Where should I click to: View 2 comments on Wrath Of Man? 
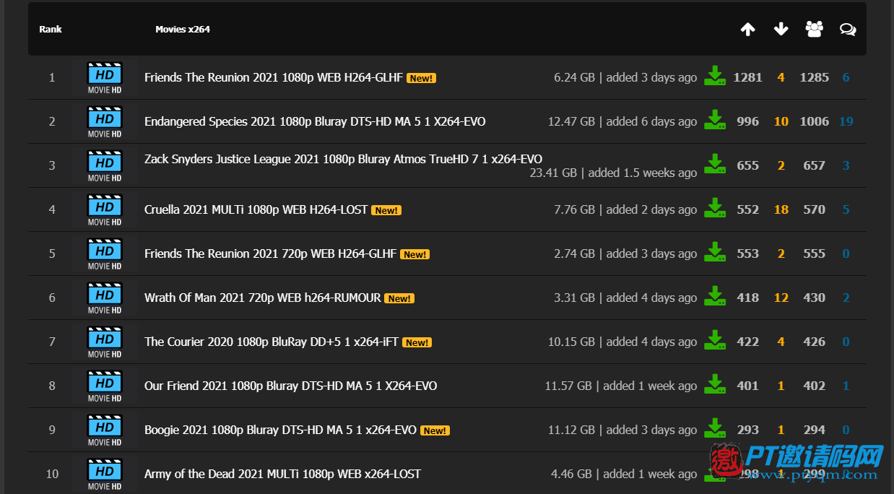846,298
